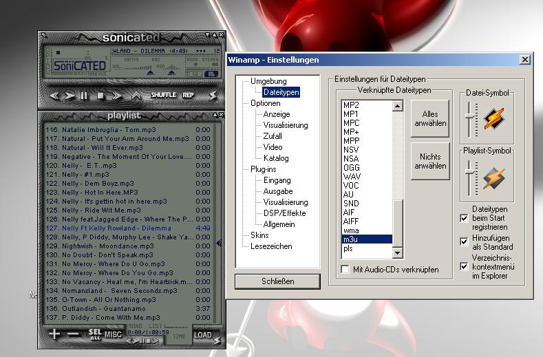Toggle the PL playlist button in player
Image resolution: width=543 pixels, height=357 pixels.
click(x=211, y=74)
